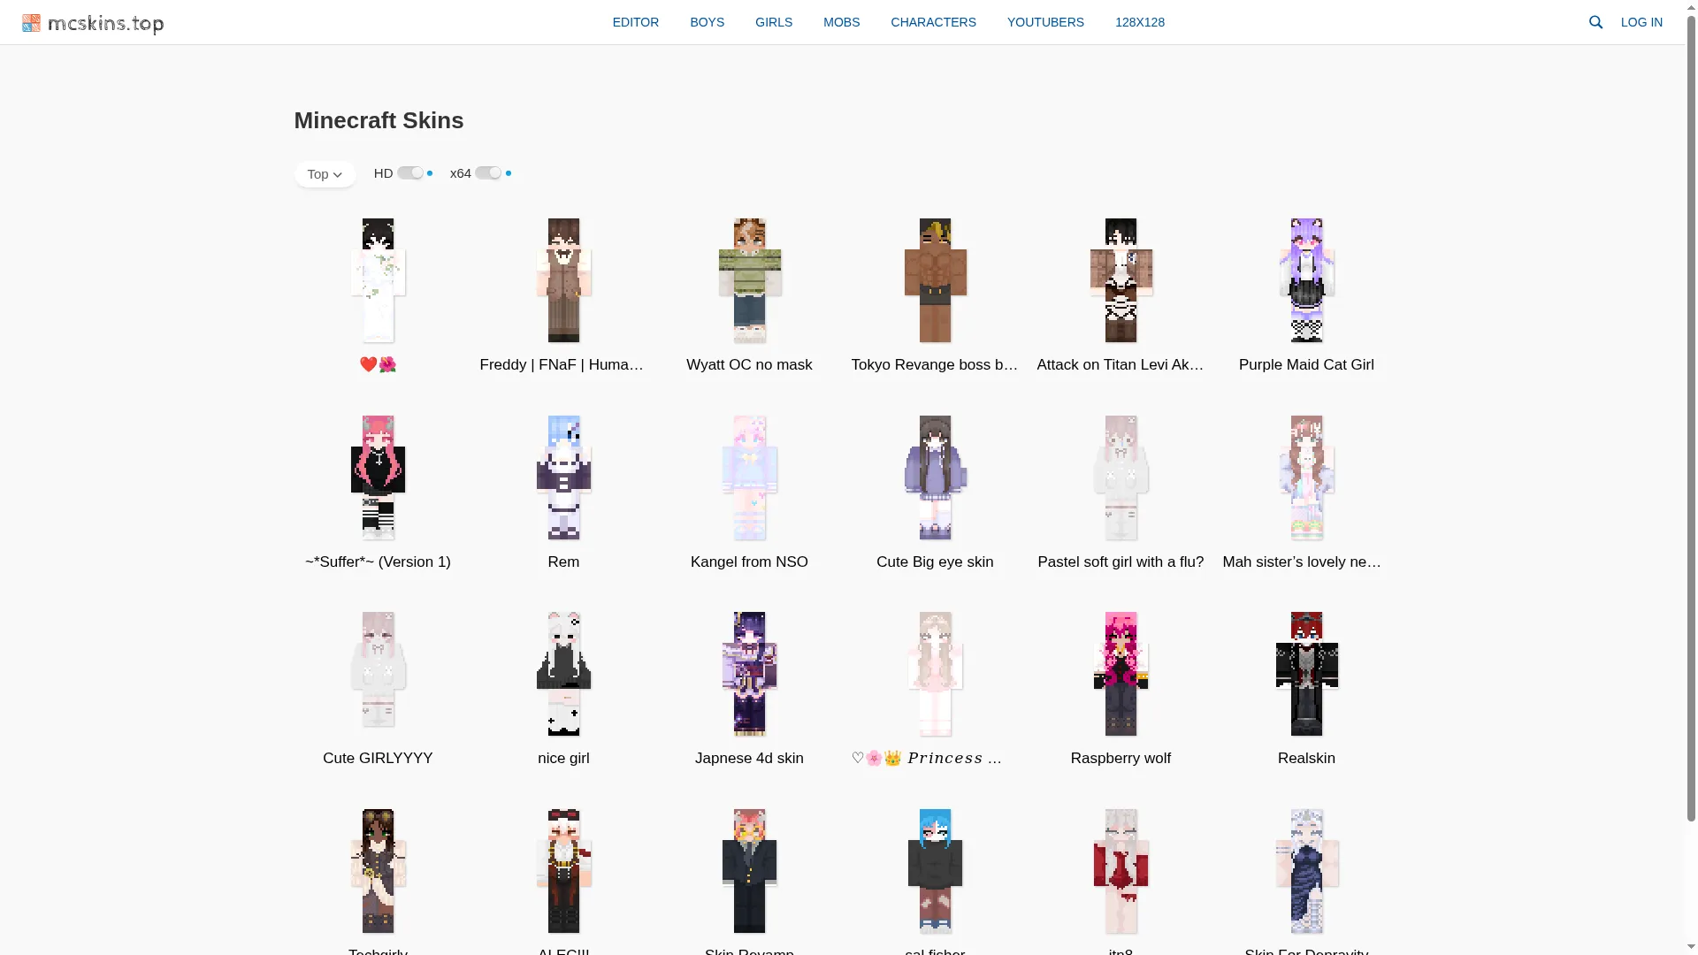The image size is (1698, 955).
Task: Go to the BOYS category
Action: (x=707, y=22)
